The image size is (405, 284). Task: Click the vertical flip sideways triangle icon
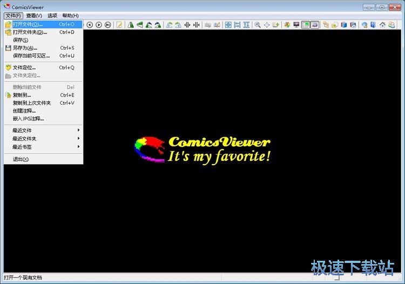[140, 25]
